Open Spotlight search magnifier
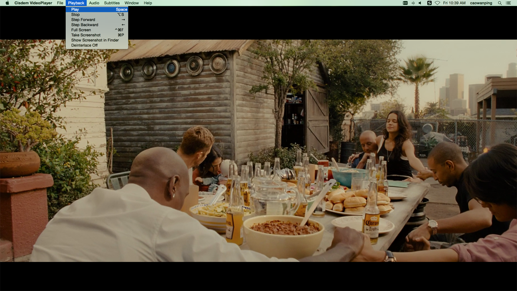The height and width of the screenshot is (291, 517). click(500, 3)
